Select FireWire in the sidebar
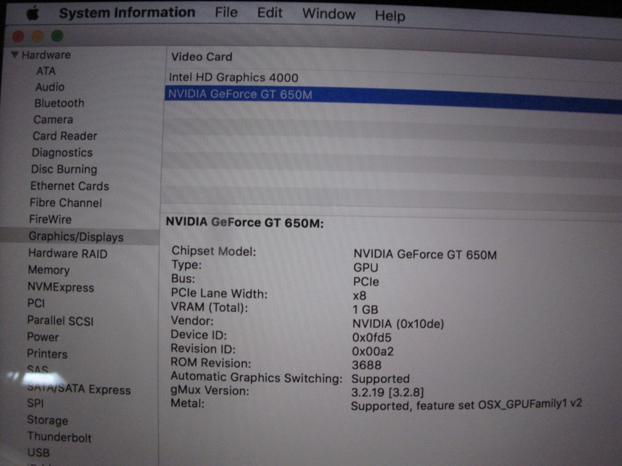The width and height of the screenshot is (622, 466). [50, 219]
